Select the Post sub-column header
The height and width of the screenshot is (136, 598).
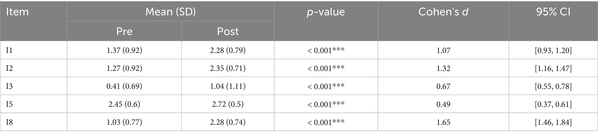click(x=228, y=31)
